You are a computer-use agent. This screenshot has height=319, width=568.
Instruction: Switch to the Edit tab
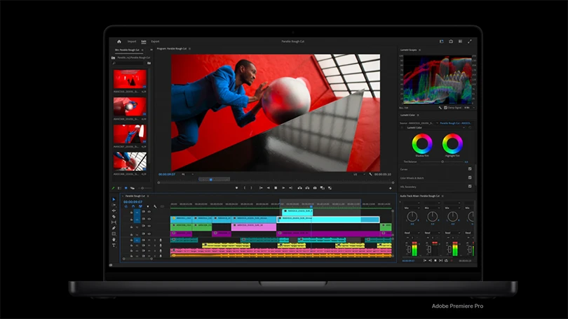(144, 41)
